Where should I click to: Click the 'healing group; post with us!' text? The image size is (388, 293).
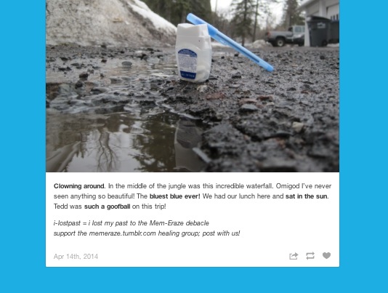click(199, 233)
